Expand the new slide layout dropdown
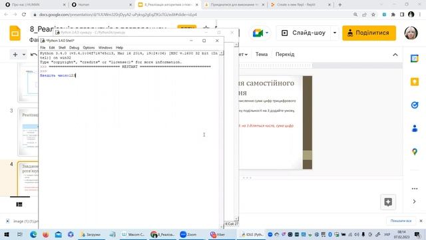 [24, 55]
